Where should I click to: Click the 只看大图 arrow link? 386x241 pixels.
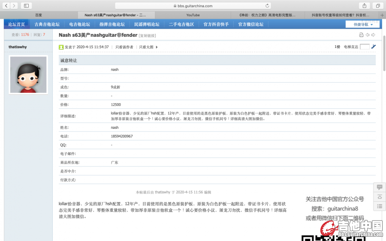click(148, 47)
